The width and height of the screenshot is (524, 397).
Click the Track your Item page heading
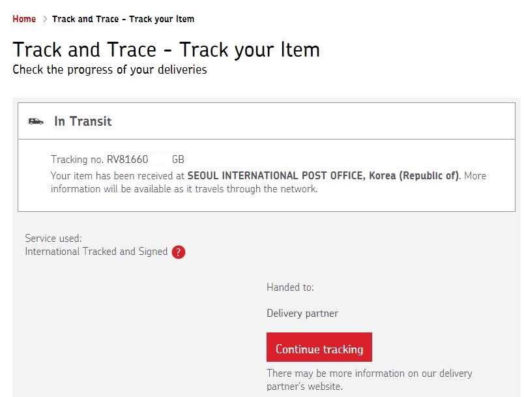(166, 50)
